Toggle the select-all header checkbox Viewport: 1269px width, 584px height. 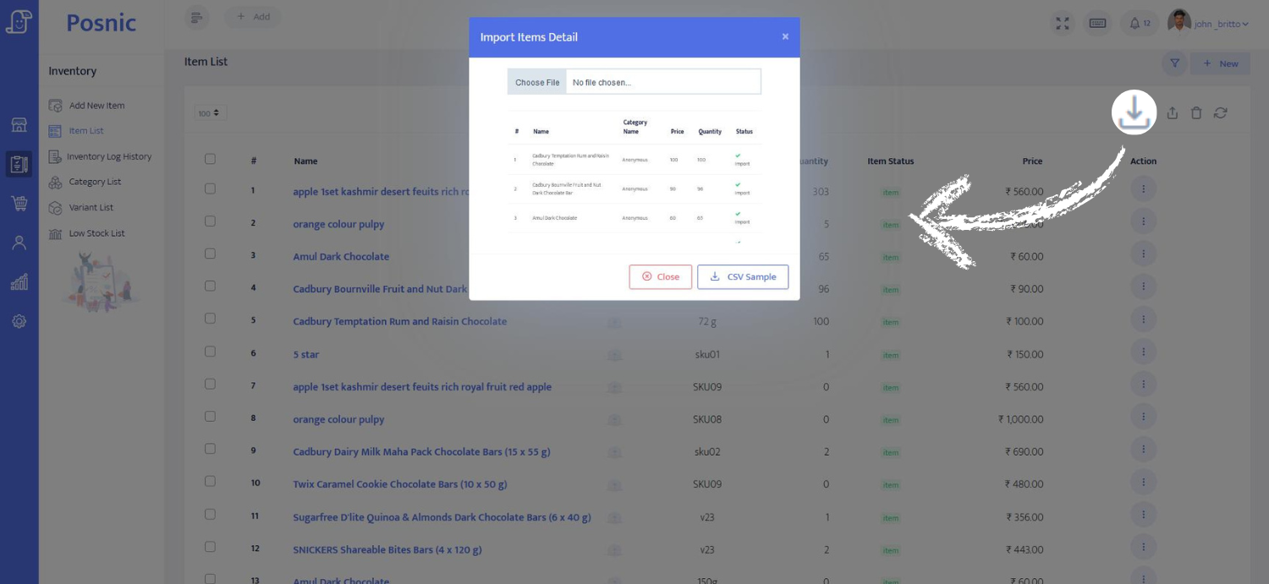pyautogui.click(x=210, y=159)
